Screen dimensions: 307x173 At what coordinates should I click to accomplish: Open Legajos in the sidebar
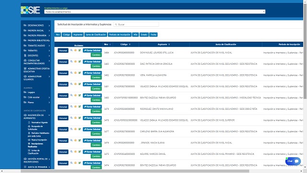coord(31,92)
